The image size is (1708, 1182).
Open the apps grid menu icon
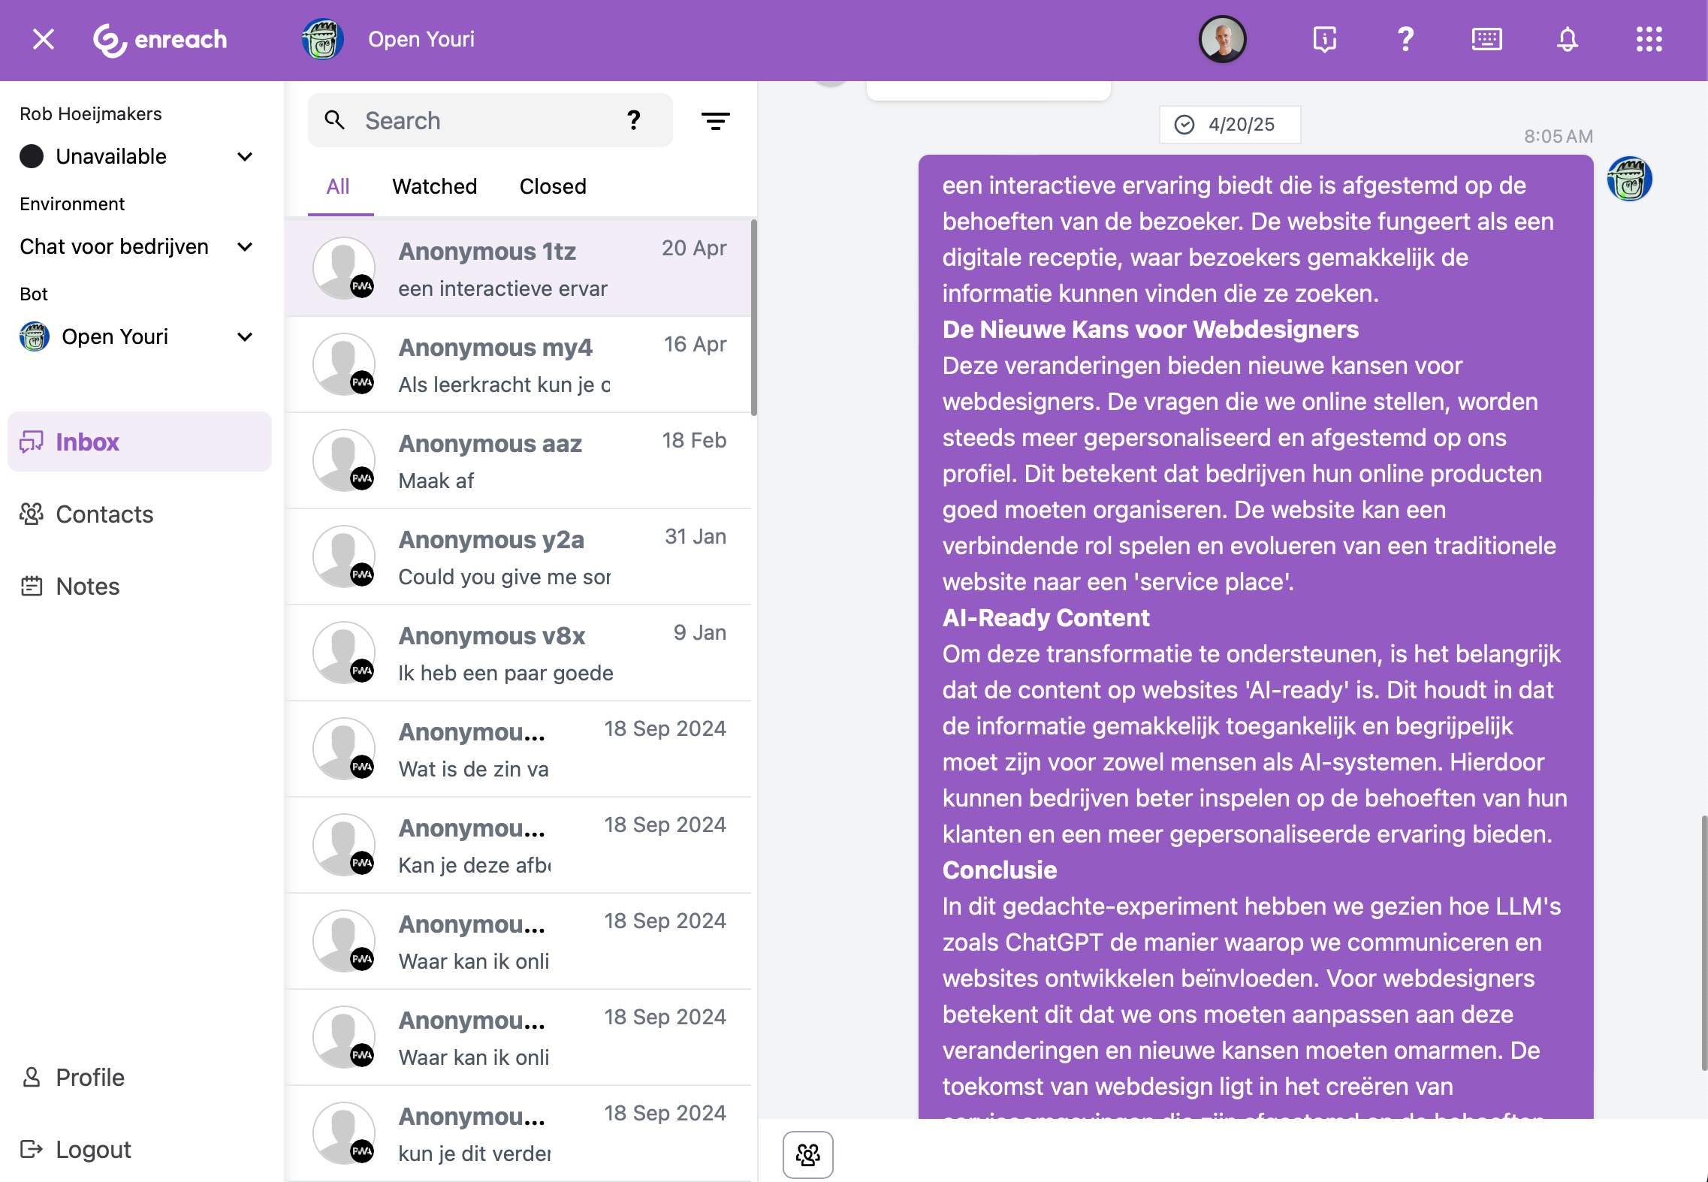[1649, 39]
